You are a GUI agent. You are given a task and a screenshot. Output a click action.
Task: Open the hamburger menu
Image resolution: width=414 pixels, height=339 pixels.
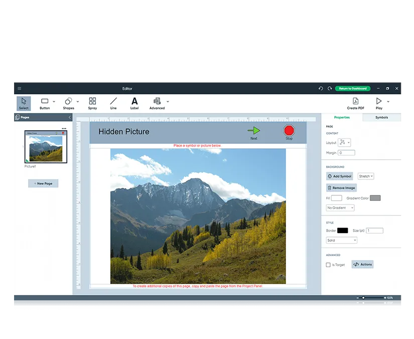coord(20,88)
